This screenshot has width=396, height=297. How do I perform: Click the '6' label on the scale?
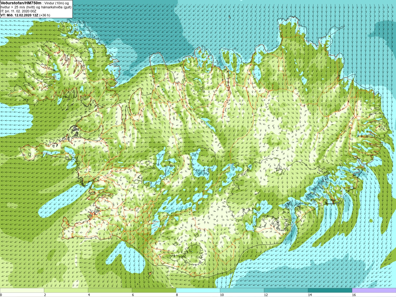click(133, 295)
